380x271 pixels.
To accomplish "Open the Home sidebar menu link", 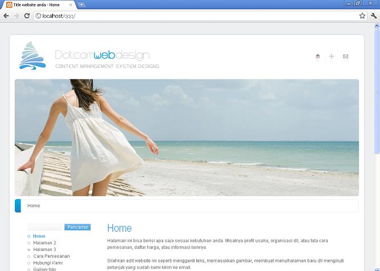I will click(39, 236).
